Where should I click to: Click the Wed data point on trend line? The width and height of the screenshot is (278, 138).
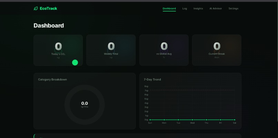tap(192, 120)
